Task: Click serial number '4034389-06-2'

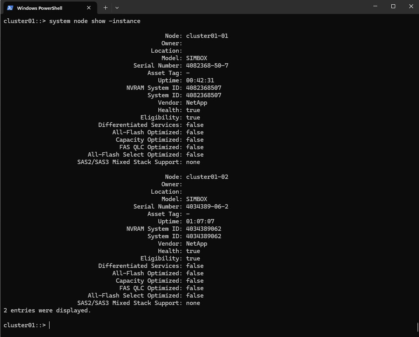Action: pos(207,207)
